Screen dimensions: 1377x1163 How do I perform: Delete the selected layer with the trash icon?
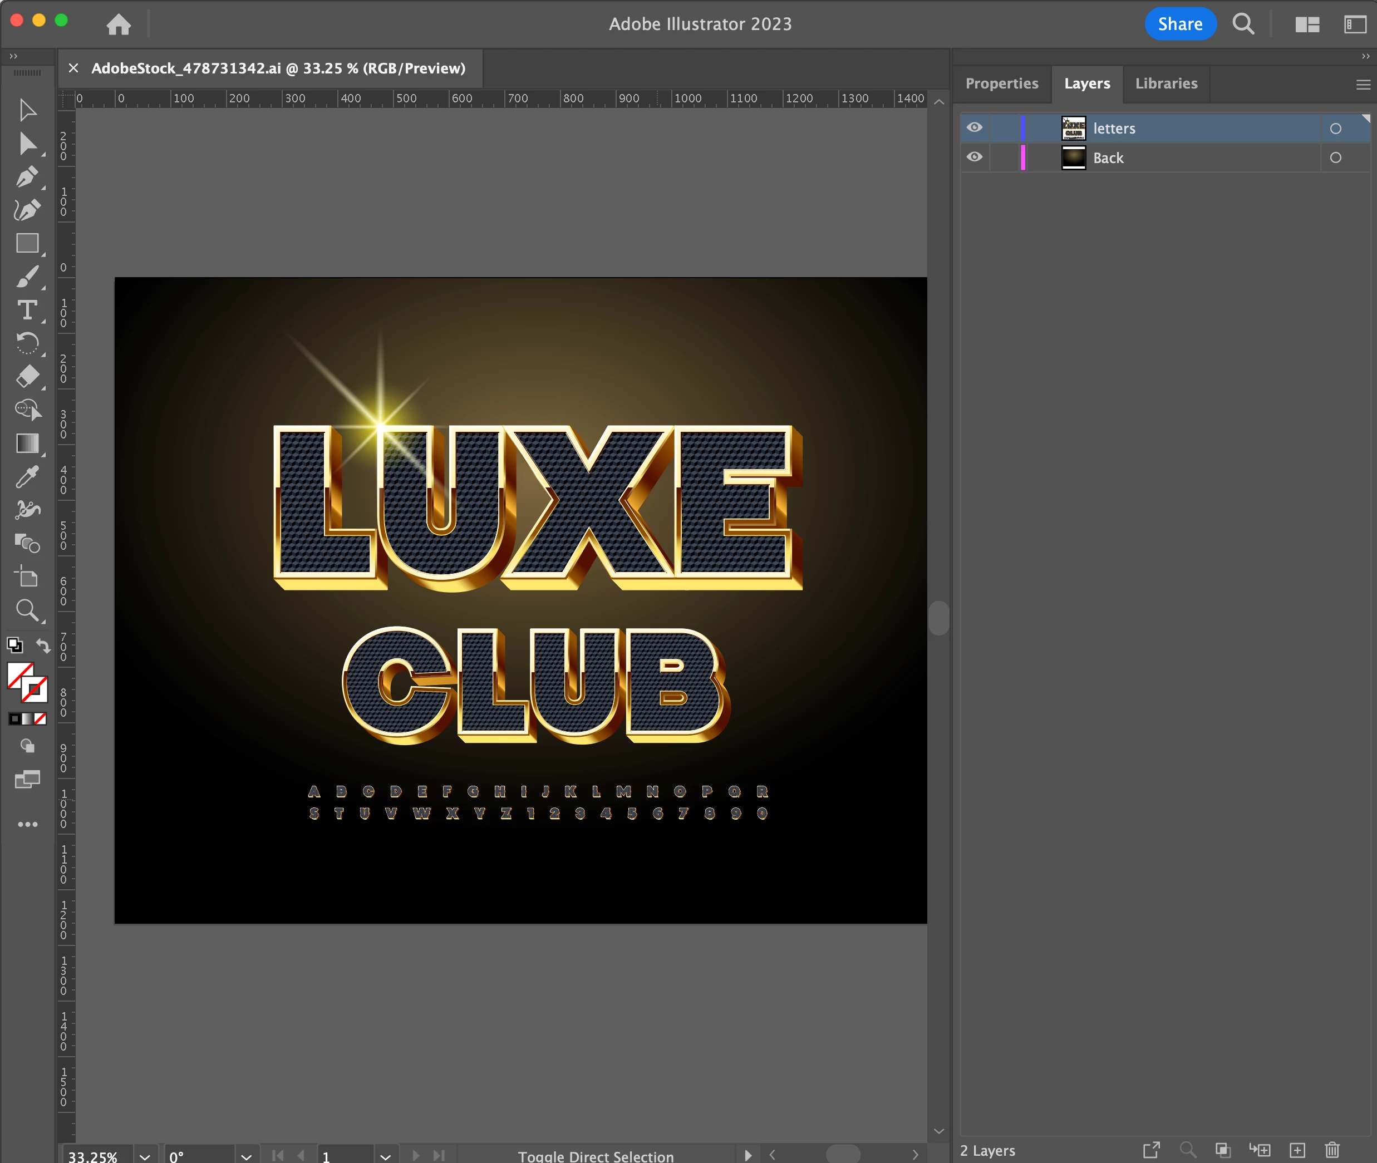(x=1331, y=1150)
